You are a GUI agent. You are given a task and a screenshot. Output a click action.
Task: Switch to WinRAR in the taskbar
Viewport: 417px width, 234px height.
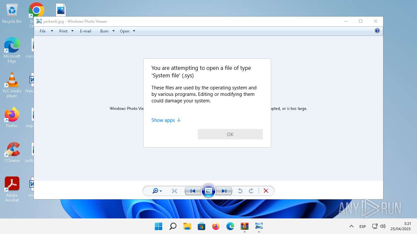point(245,226)
